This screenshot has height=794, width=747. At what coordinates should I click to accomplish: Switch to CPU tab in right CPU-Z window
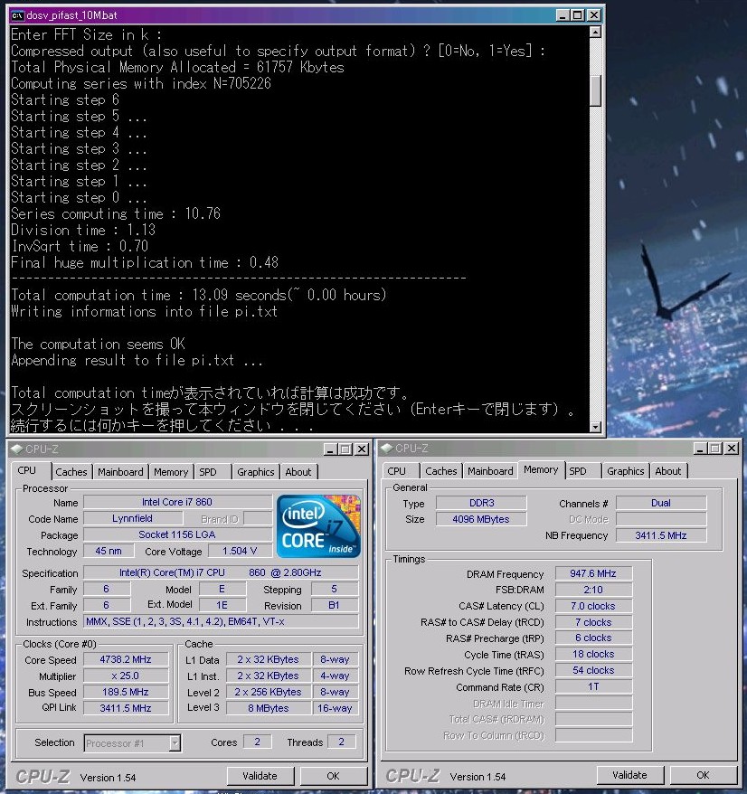(396, 471)
